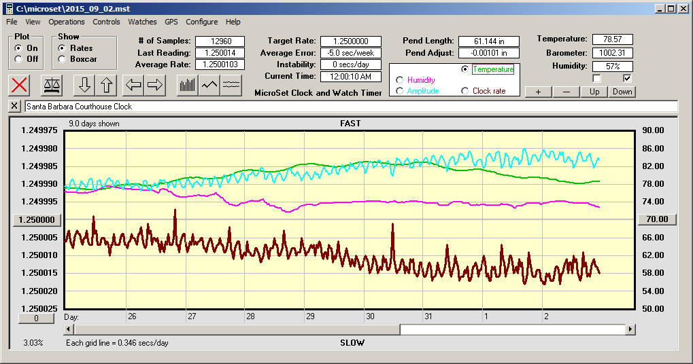The image size is (693, 364).
Task: Click the minus scale button
Action: pyautogui.click(x=566, y=92)
